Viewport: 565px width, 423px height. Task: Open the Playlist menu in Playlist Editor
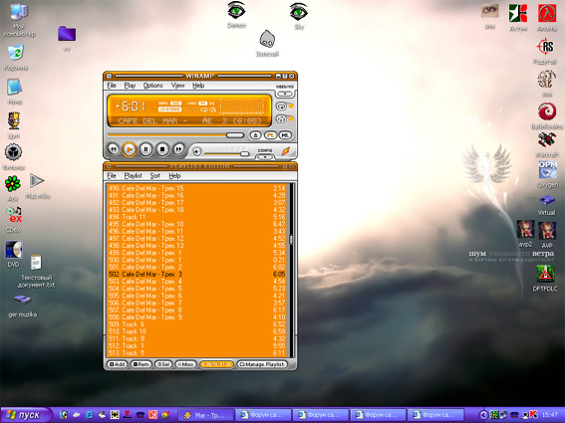[133, 176]
